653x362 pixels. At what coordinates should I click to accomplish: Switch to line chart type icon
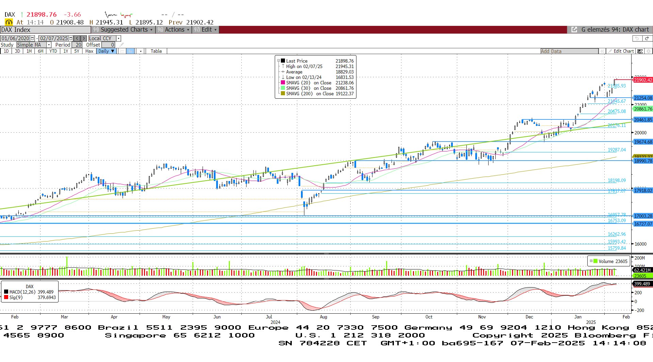[122, 51]
